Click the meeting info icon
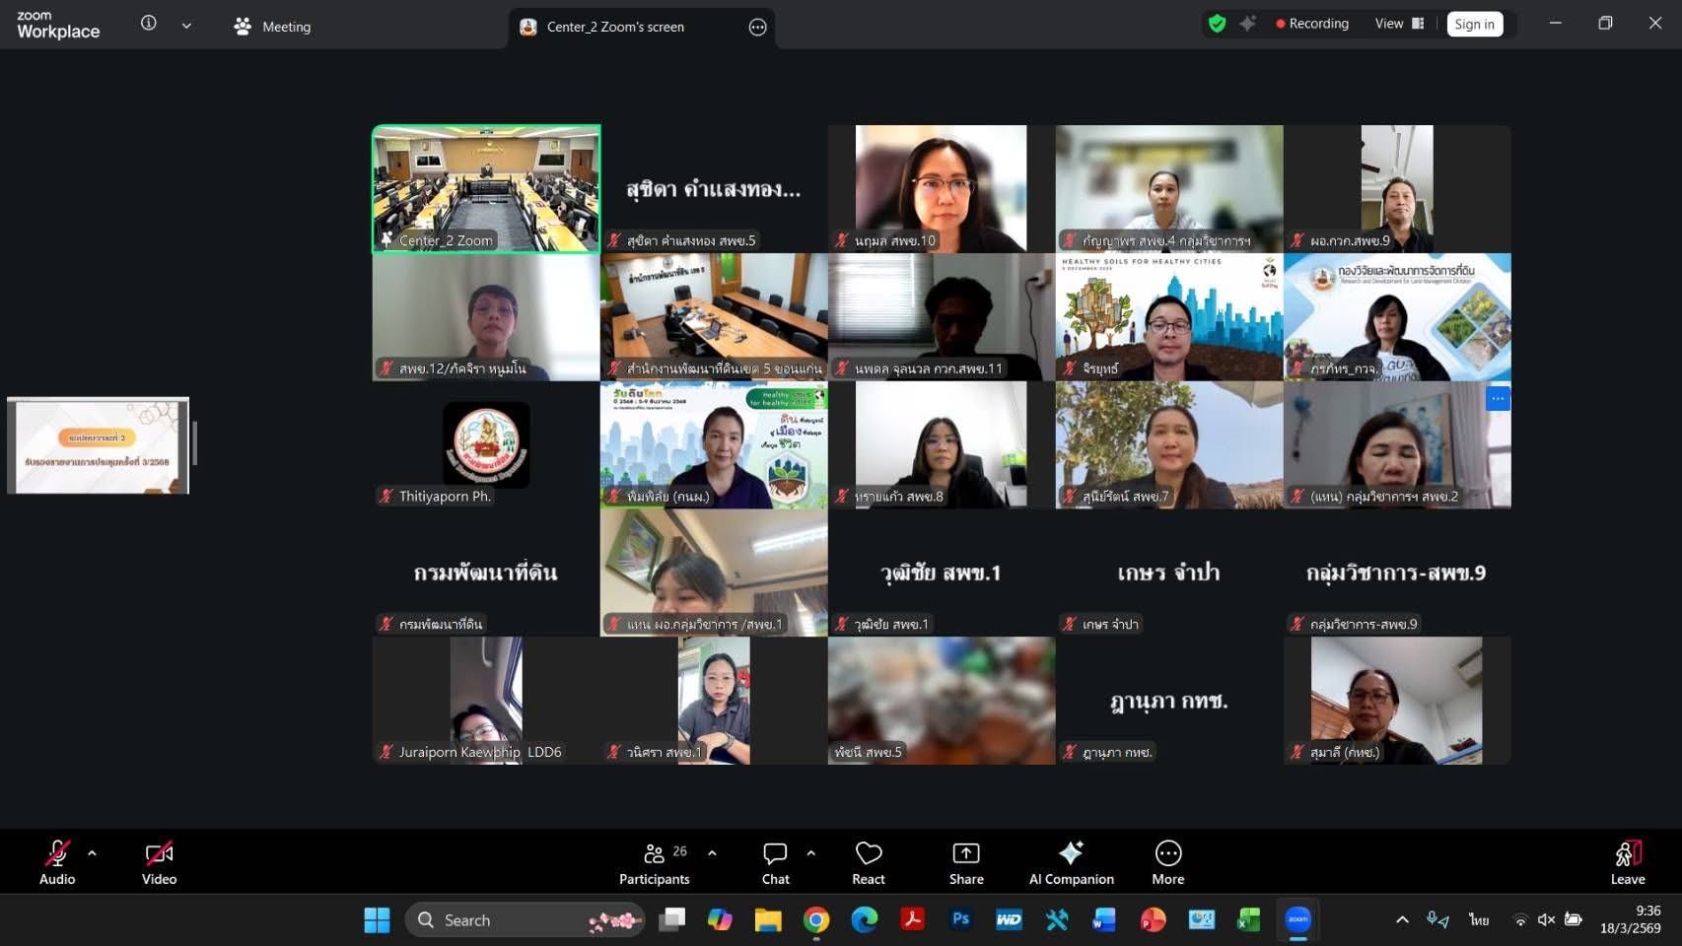Screen dimensions: 1682x946 pos(149,24)
